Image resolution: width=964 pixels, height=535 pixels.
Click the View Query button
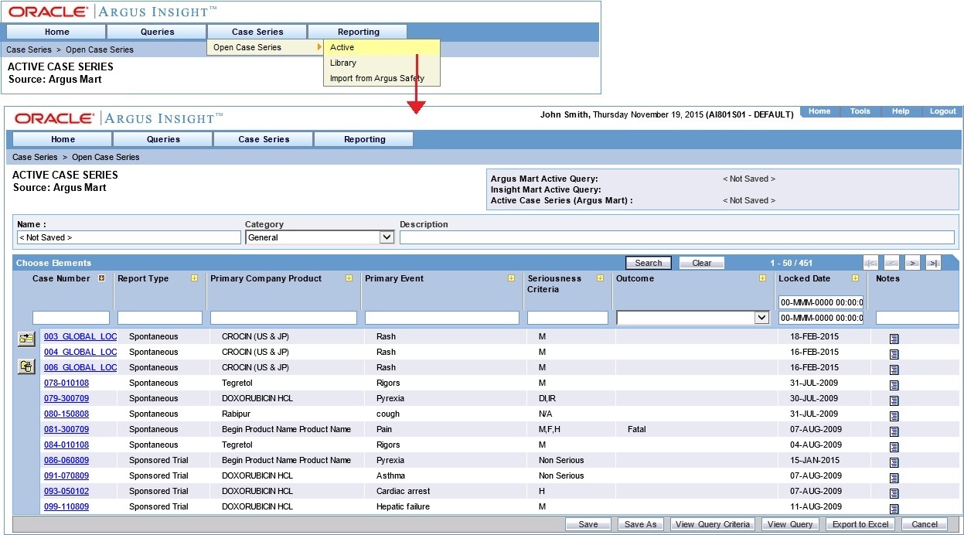(790, 524)
